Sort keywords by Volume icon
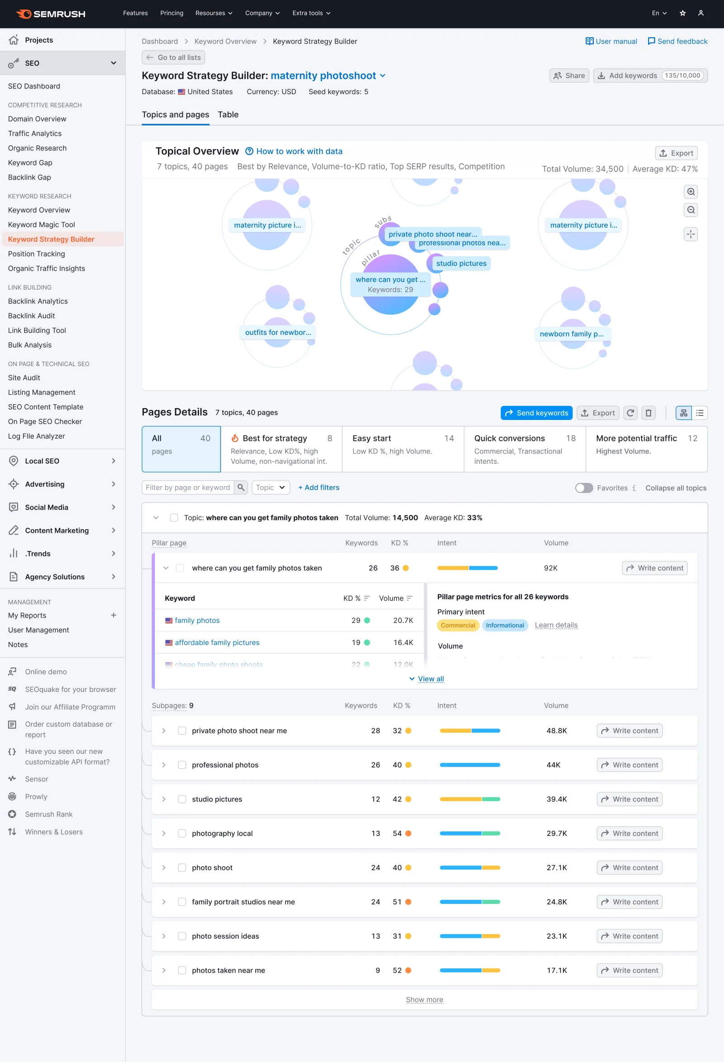 tap(410, 598)
